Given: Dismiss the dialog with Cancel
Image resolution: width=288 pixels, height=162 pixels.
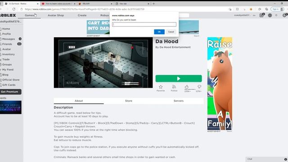Looking at the screenshot, I should tap(171, 32).
